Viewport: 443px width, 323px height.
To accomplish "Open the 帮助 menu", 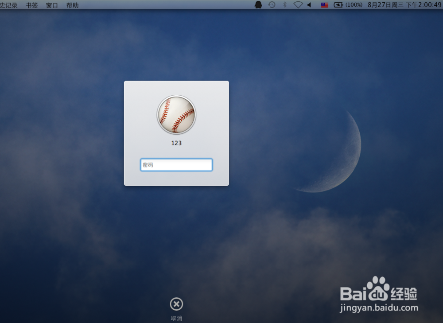I will 72,5.
